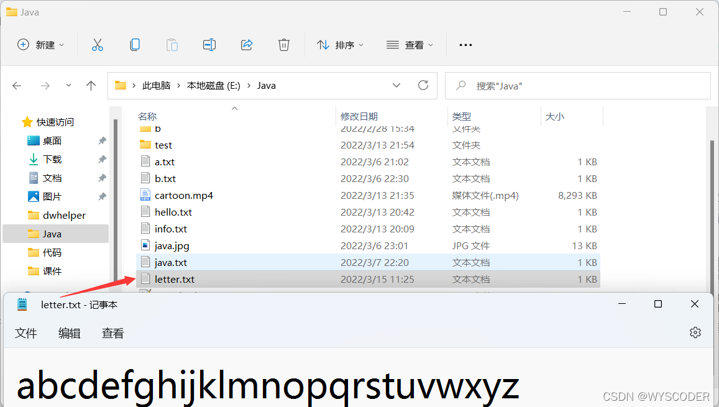
Task: Click the Share icon in the toolbar
Action: (x=246, y=45)
